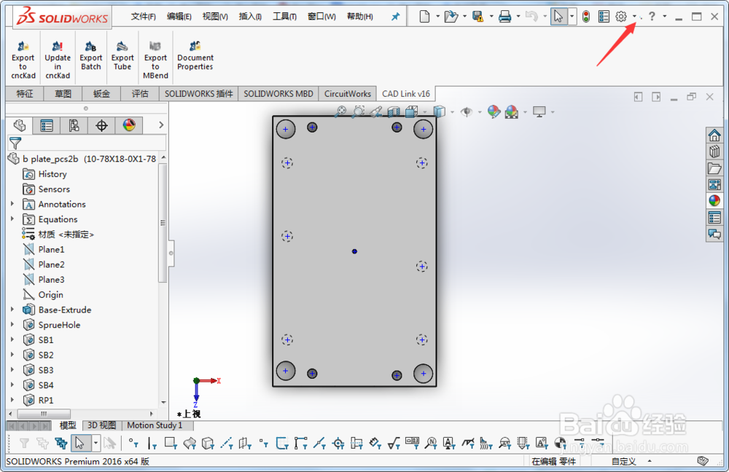Open the Export Batch tool

[90, 56]
